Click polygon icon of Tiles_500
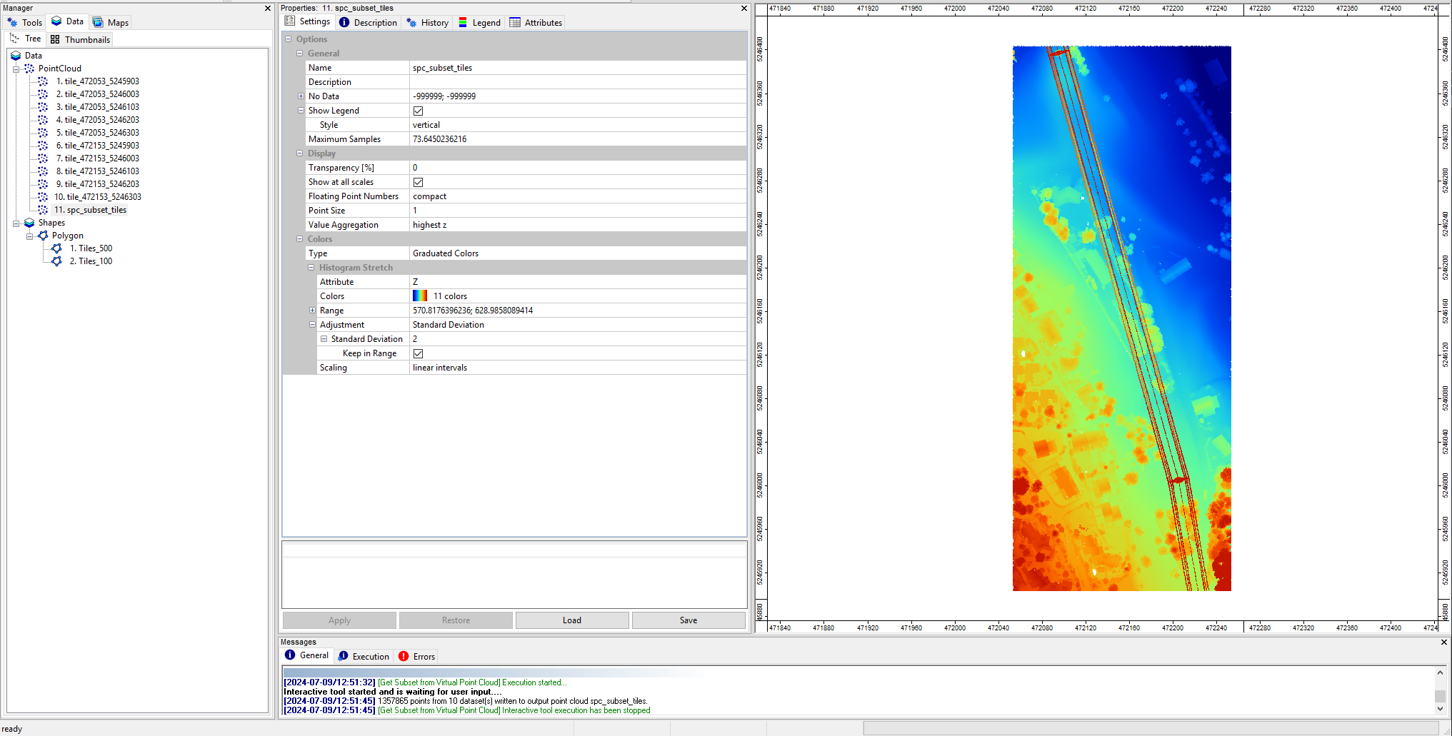The height and width of the screenshot is (736, 1452). click(56, 248)
